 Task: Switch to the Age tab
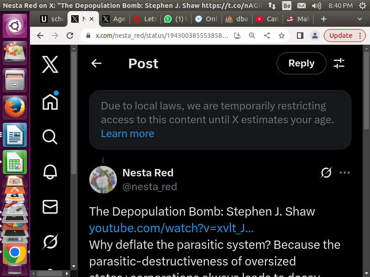pyautogui.click(x=114, y=19)
